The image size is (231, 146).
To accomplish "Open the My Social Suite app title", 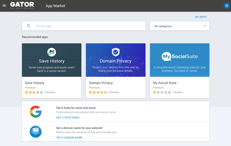I will point(165,83).
